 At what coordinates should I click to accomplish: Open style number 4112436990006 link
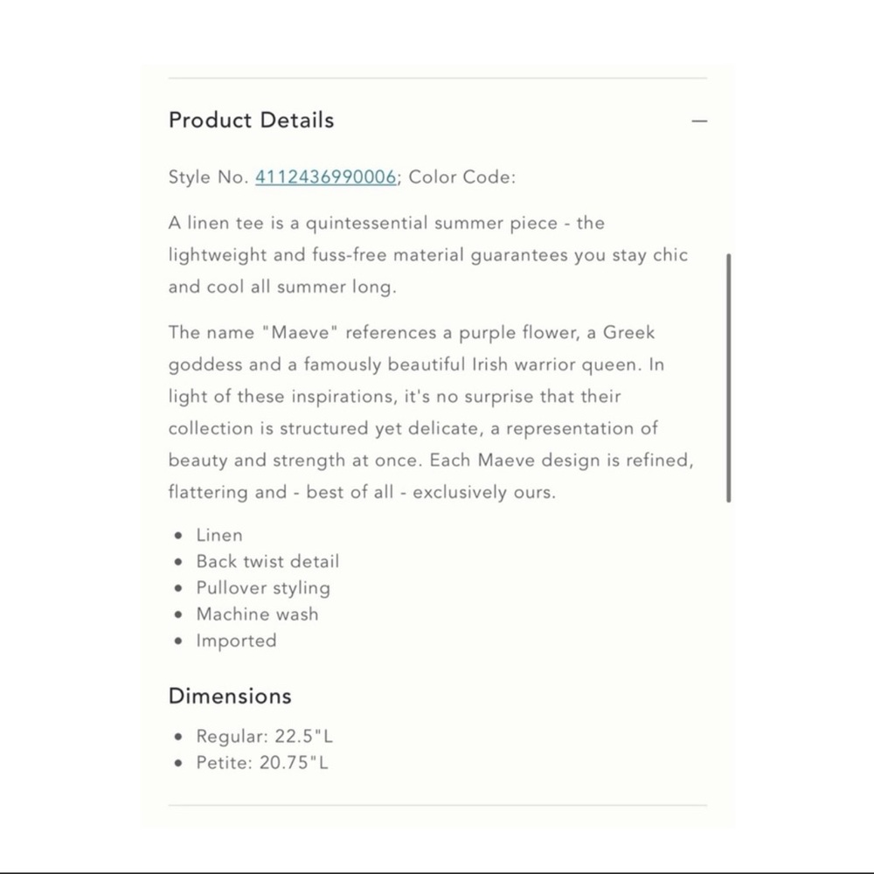point(325,177)
